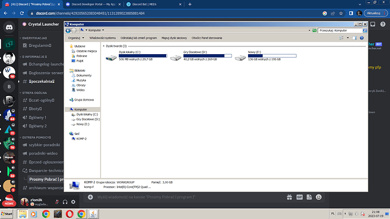Viewport: 390px width, 219px height.
Task: Open the Organizuj dropdown menu
Action: 76,38
